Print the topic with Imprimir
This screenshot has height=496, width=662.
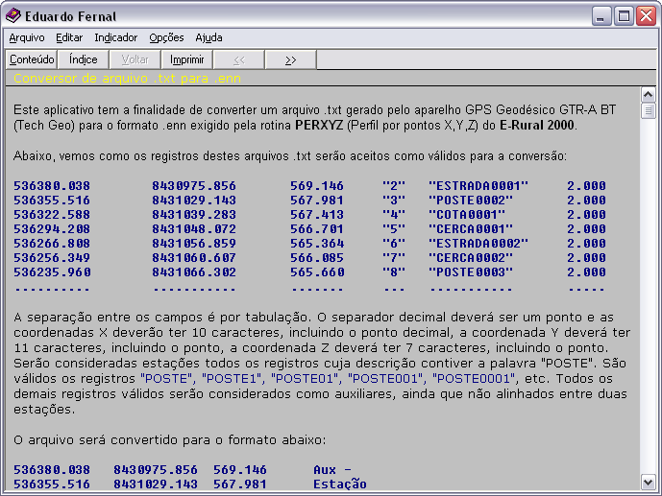[186, 59]
